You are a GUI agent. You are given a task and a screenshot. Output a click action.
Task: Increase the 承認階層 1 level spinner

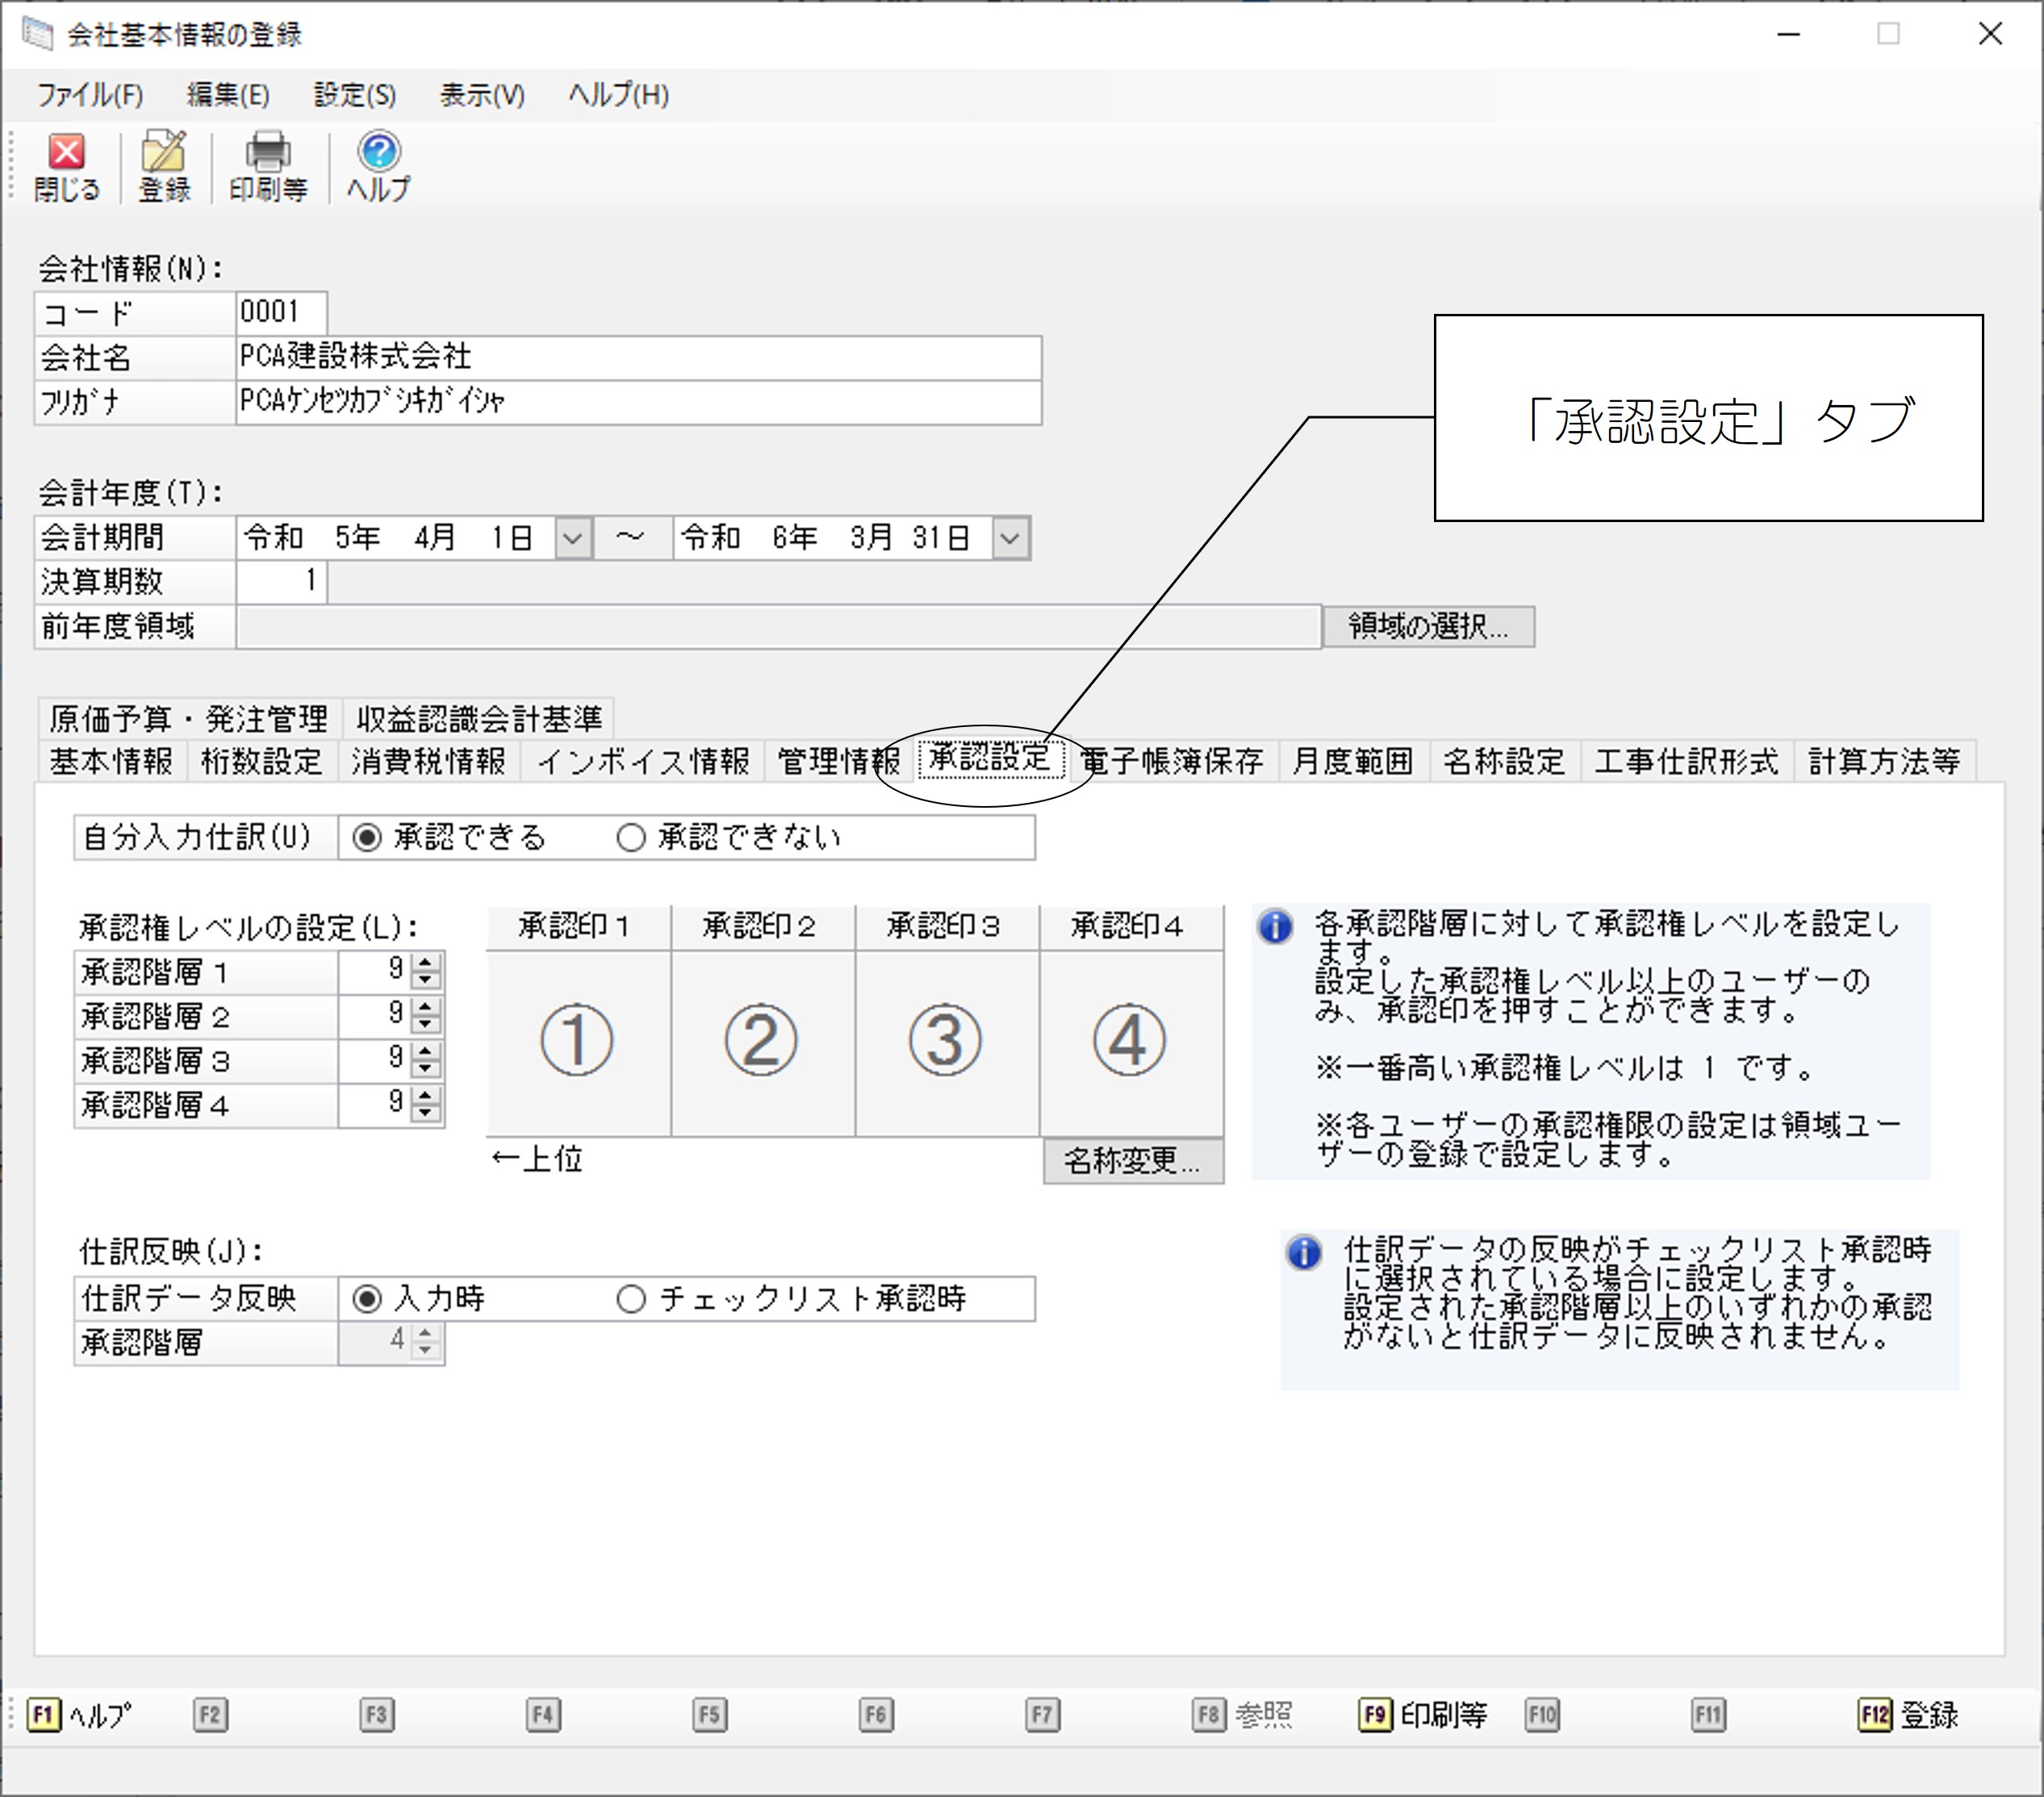pyautogui.click(x=426, y=962)
